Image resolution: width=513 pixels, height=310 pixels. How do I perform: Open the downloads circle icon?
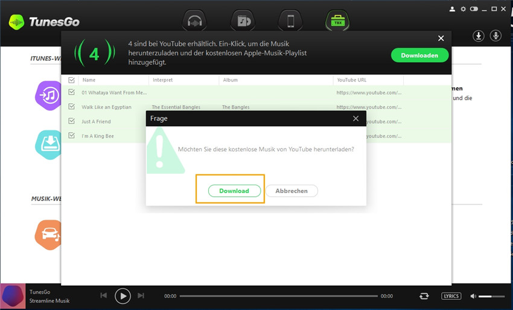point(479,36)
